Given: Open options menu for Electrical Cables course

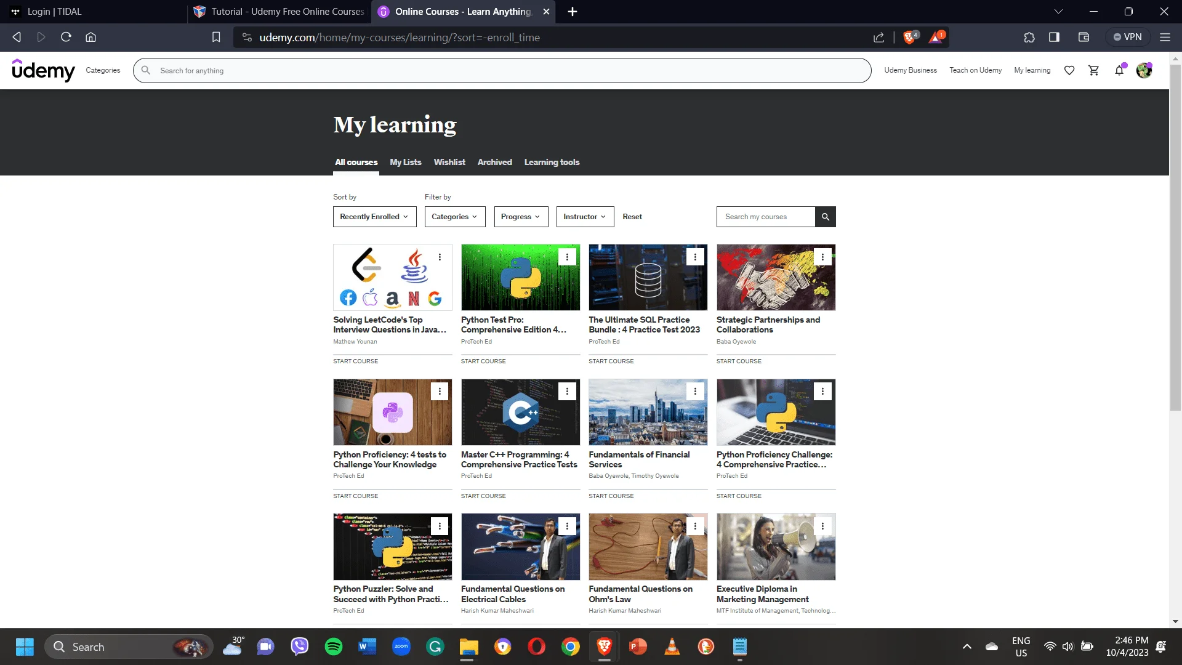Looking at the screenshot, I should click(567, 526).
